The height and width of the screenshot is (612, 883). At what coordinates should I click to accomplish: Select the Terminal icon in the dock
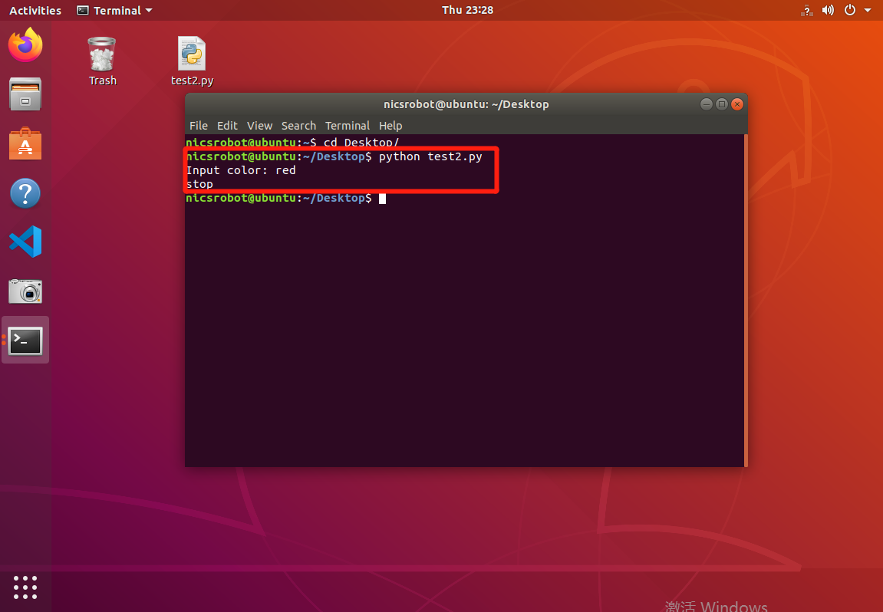[25, 340]
